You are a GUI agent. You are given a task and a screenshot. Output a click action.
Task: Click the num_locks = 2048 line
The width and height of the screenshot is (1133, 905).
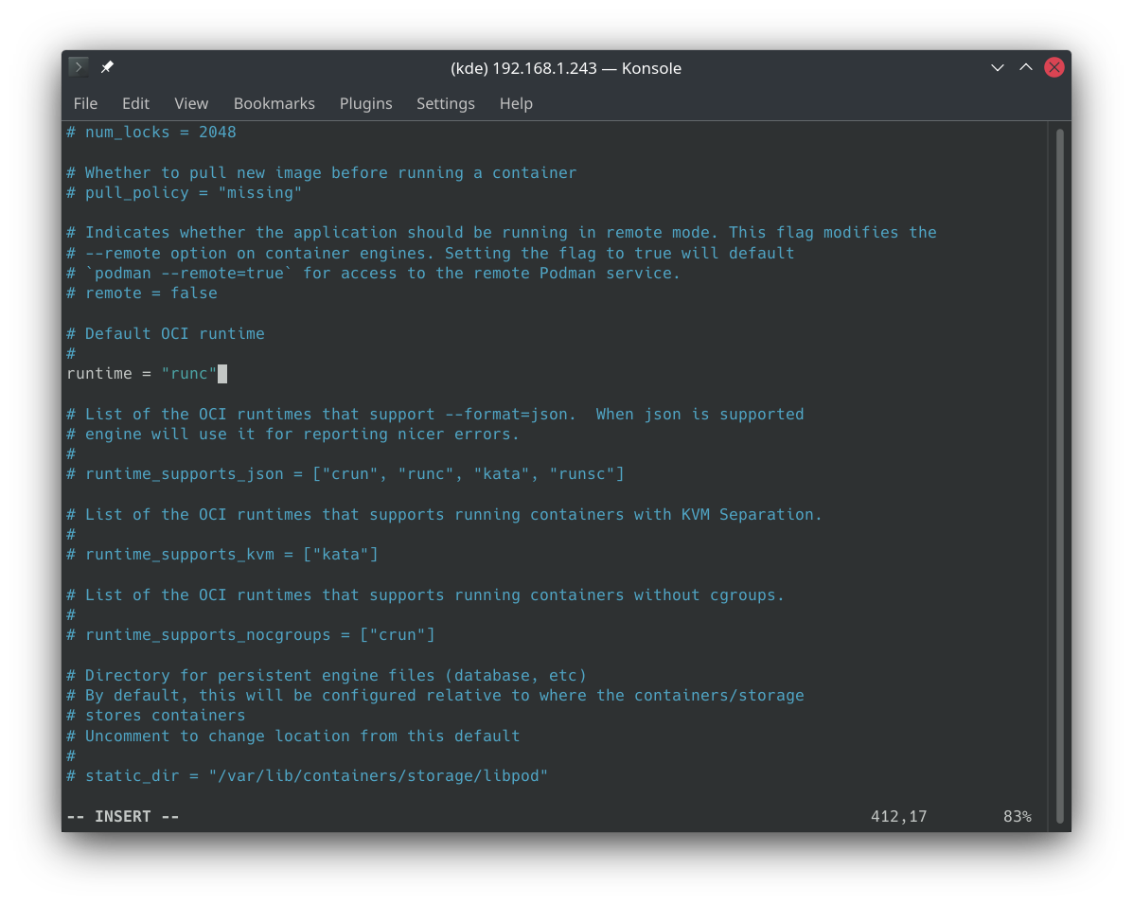(x=151, y=133)
